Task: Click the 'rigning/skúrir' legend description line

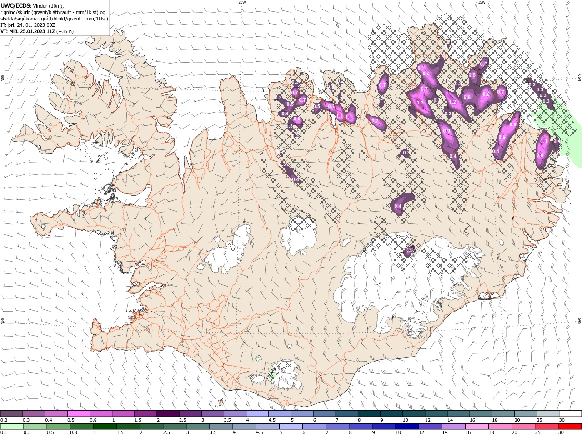Action: click(x=53, y=12)
